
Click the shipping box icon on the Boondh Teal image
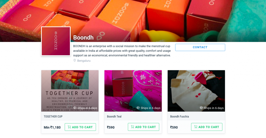pyautogui.click(x=138, y=108)
